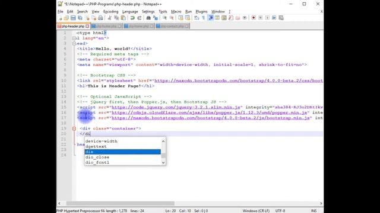Close the php-header.php tab with its X
This screenshot has height=213, width=380.
pos(87,26)
